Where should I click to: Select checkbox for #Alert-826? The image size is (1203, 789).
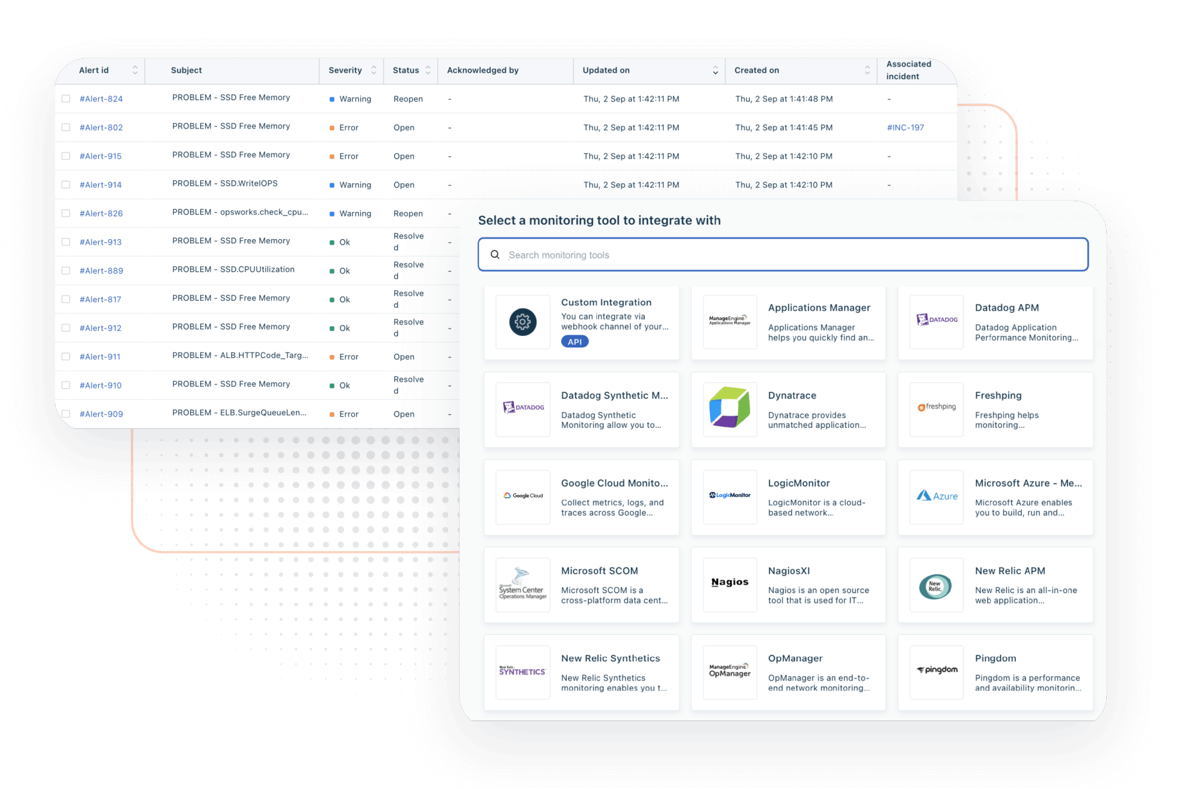(x=66, y=213)
